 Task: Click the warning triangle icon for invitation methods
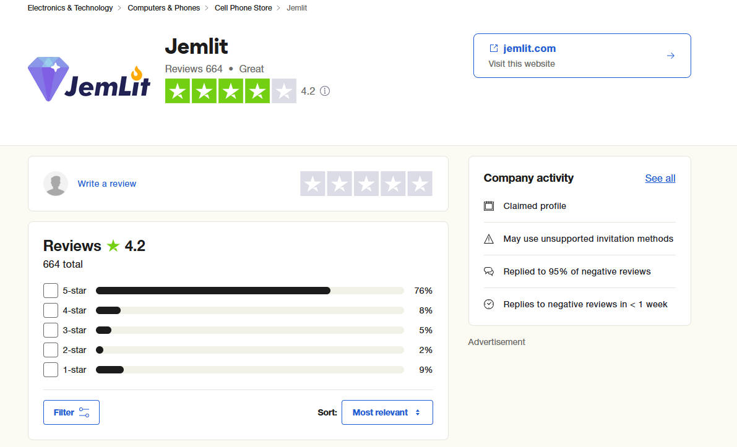(489, 239)
